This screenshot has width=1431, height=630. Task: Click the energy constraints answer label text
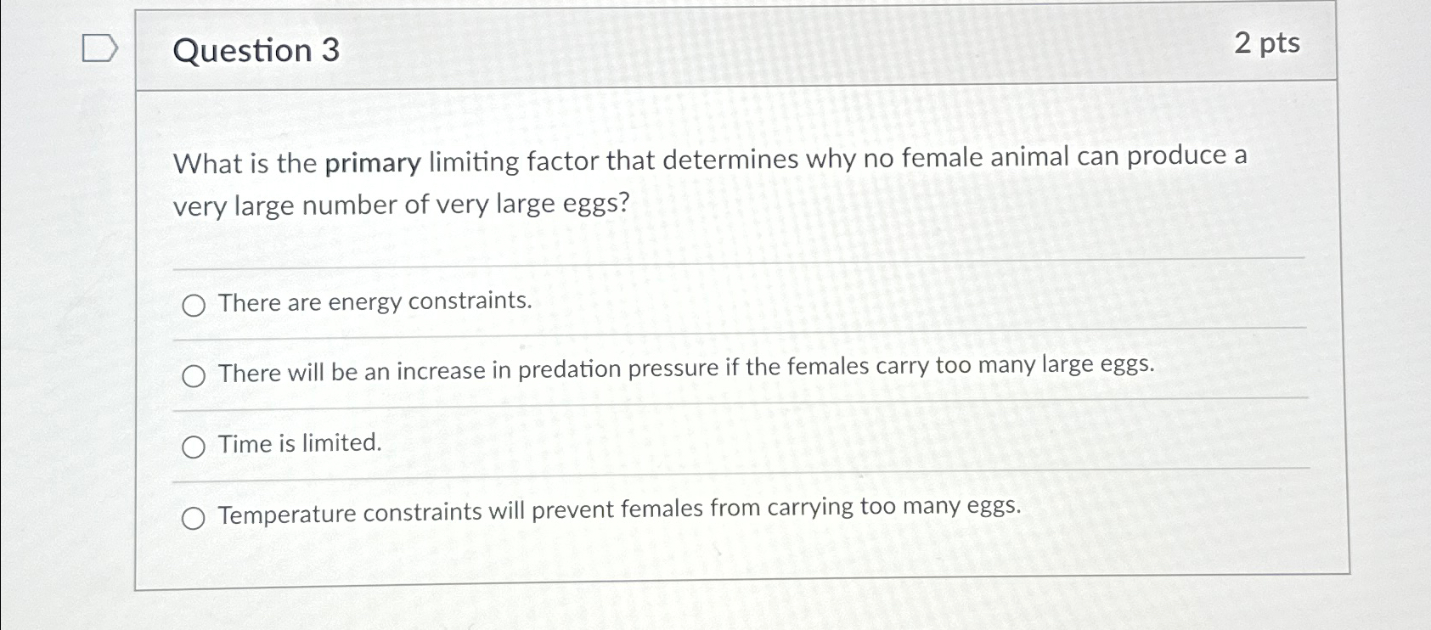pos(373,303)
